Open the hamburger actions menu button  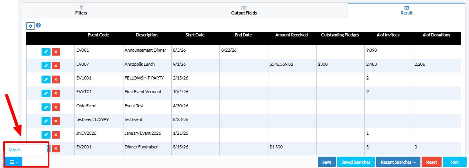[14, 162]
